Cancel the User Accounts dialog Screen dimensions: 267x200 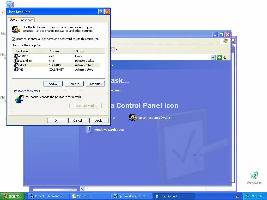coord(78,121)
